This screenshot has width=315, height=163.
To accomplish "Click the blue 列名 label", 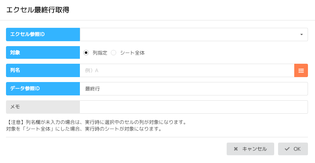I will click(x=43, y=70).
